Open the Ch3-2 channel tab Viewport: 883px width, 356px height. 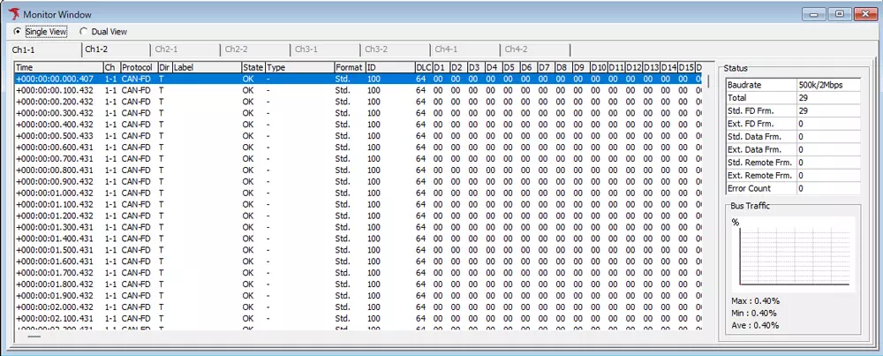(x=376, y=49)
